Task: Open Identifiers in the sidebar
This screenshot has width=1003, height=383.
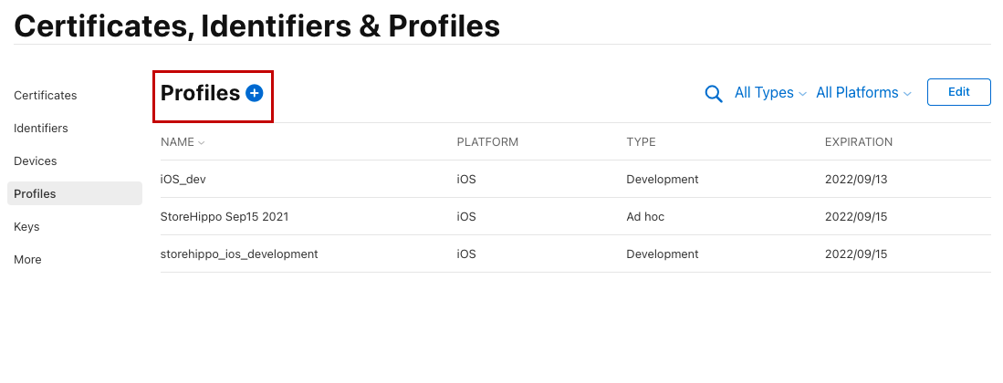Action: 41,129
